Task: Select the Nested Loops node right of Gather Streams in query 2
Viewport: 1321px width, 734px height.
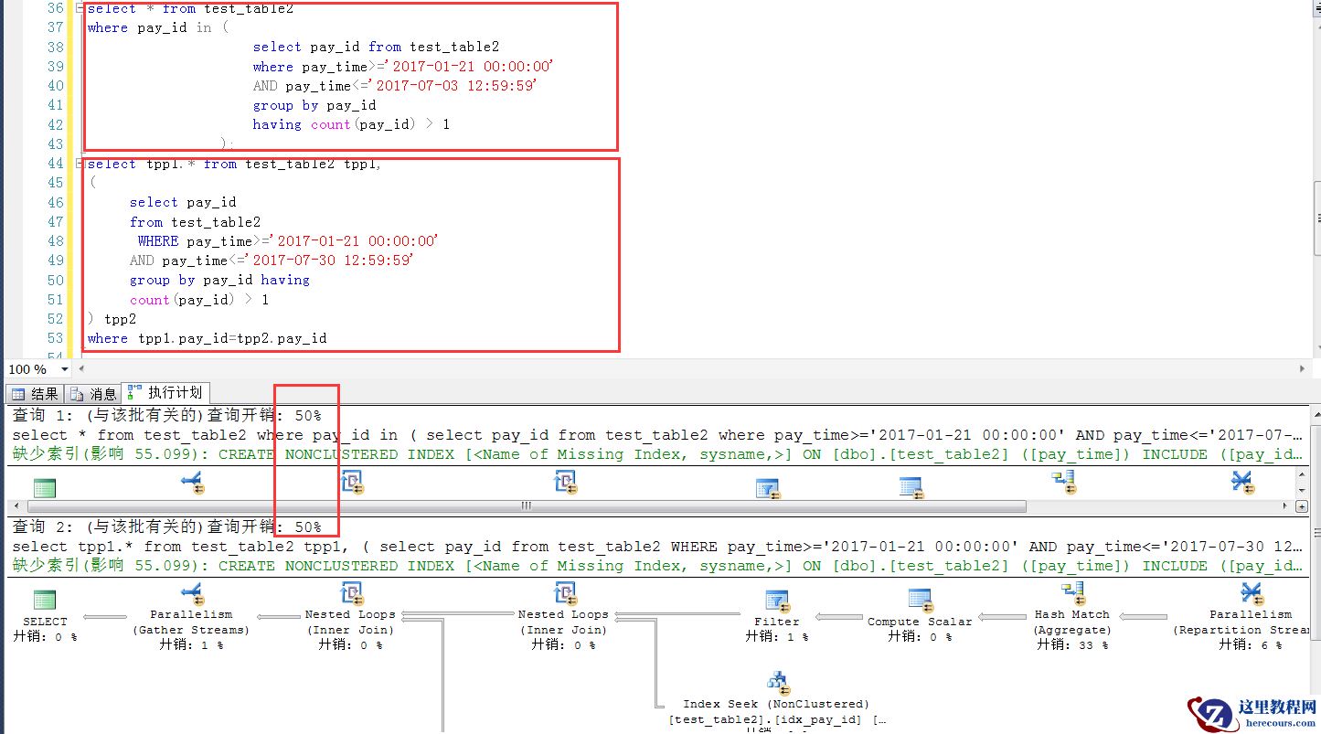Action: tap(350, 615)
